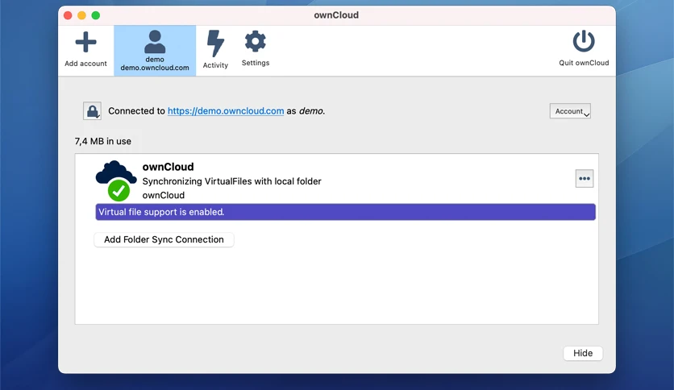Select 'Synchronizing VirtualFiles with local folder' text
Screen dimensions: 674x390
coord(231,181)
